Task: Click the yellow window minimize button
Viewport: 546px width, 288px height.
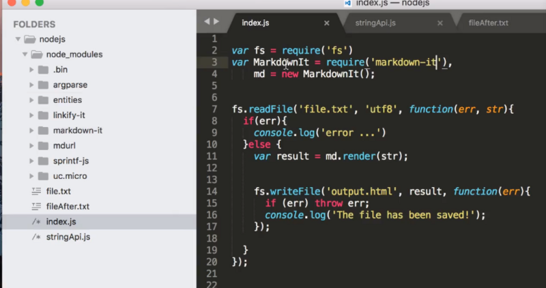Action: pyautogui.click(x=25, y=3)
